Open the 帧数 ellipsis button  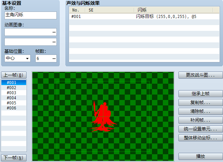[54, 59]
